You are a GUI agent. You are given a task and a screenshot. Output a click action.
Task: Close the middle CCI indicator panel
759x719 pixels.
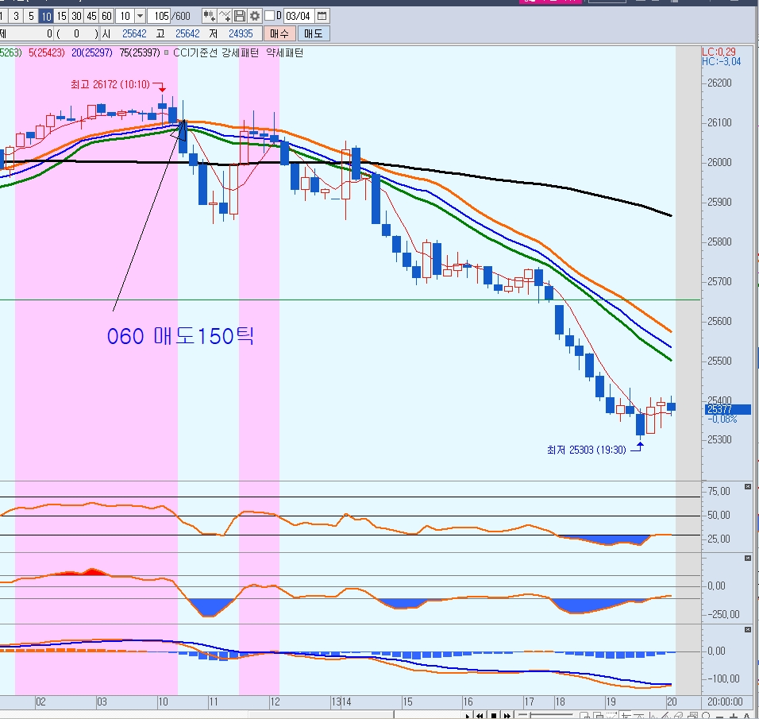[747, 559]
